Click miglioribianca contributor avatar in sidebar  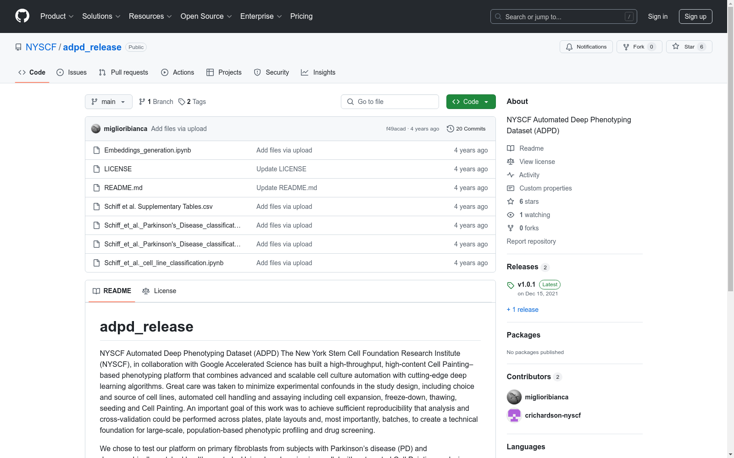(x=514, y=397)
